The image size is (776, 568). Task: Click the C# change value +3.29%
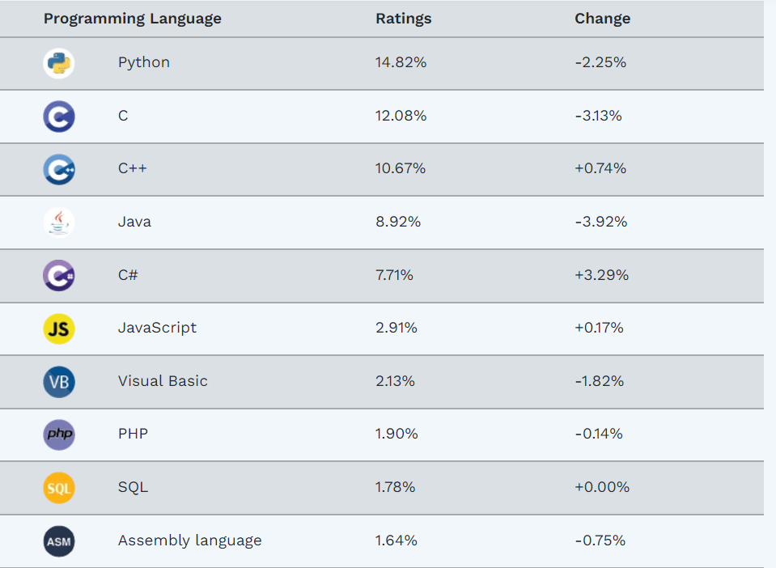coord(601,275)
